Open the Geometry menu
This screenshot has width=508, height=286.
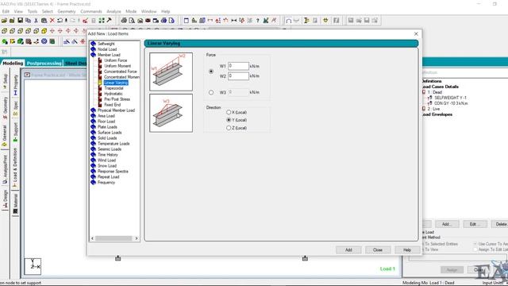click(x=67, y=11)
